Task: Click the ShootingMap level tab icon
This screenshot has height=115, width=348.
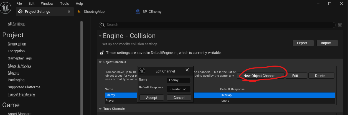Action: coord(79,12)
